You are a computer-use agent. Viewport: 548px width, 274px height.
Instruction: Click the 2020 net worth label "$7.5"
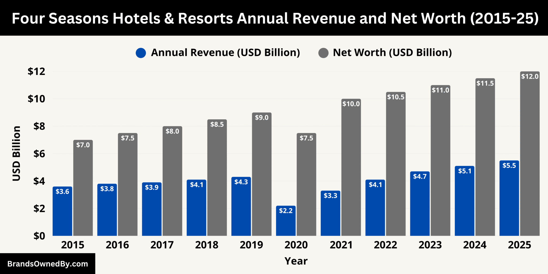point(306,138)
